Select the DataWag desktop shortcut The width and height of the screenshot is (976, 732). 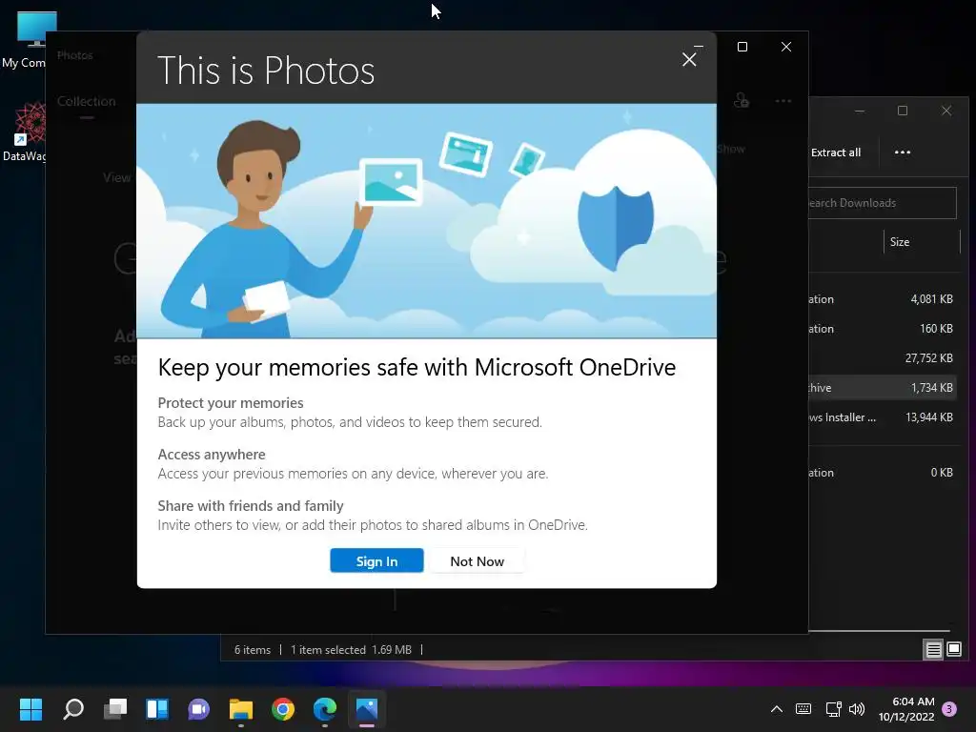point(25,132)
